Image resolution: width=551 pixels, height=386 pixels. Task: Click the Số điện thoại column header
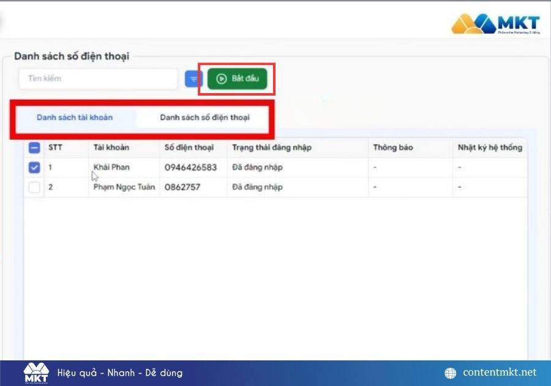(189, 148)
